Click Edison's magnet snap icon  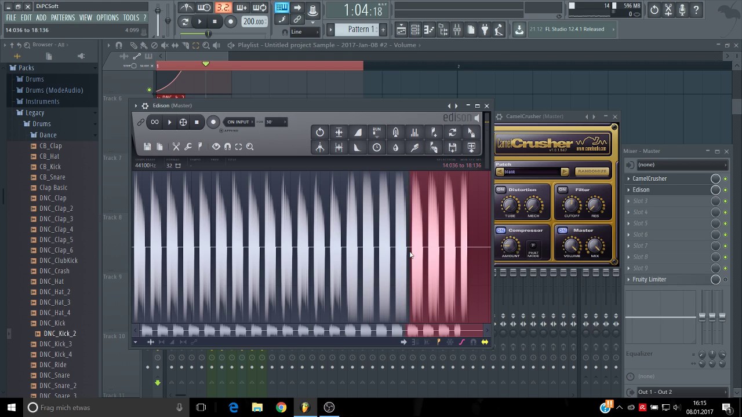(x=227, y=147)
